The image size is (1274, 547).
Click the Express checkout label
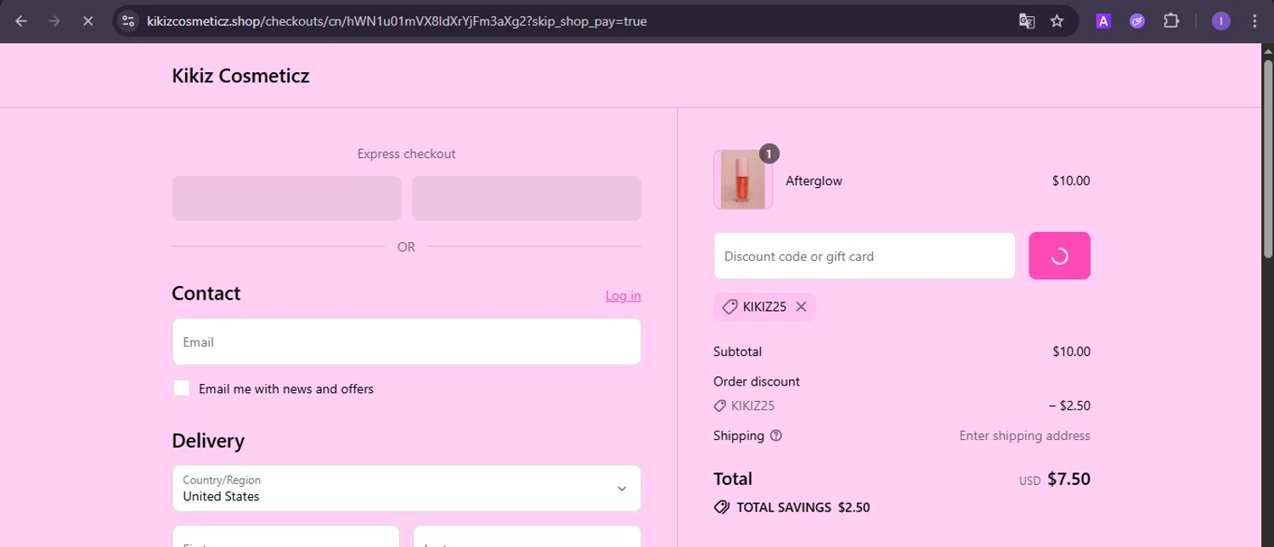406,154
